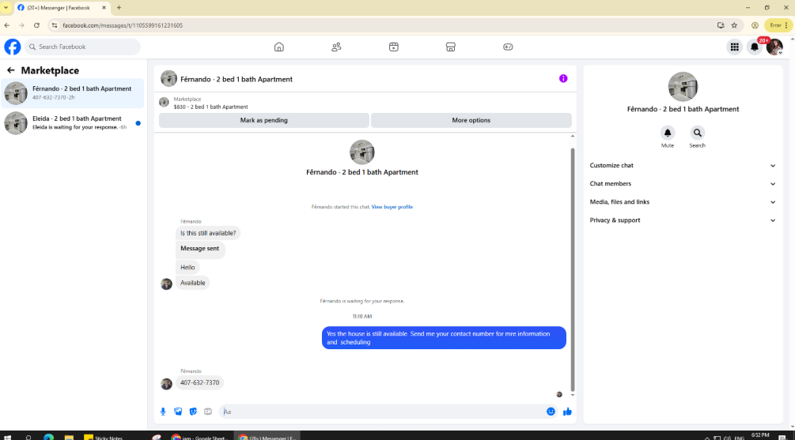Send a thumbs-up like in chat
Screen dimensions: 795x440
567,412
